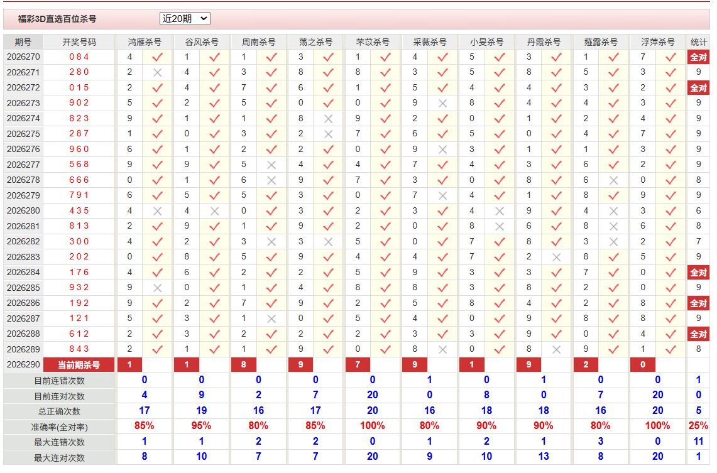717x473 pixels.
Task: Click the 25% full-correct rate value
Action: pyautogui.click(x=698, y=426)
